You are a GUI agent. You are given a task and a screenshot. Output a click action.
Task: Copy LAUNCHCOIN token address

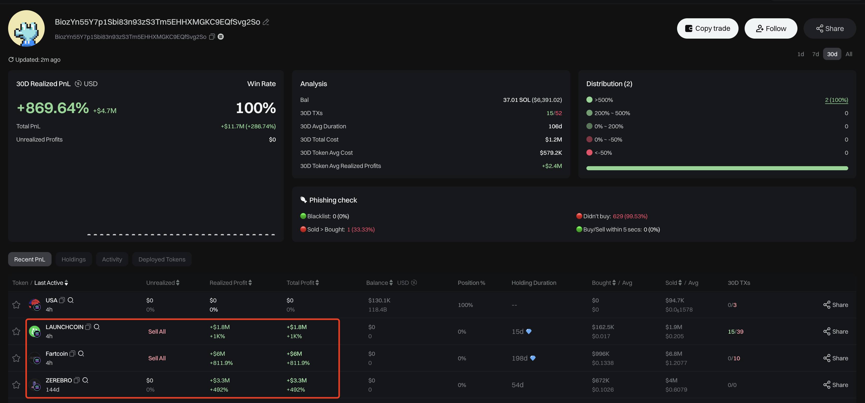(88, 327)
